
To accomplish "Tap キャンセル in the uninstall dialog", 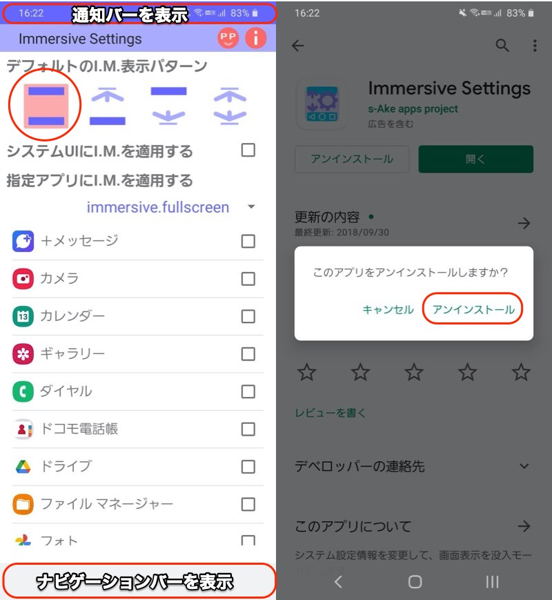I will pos(388,309).
